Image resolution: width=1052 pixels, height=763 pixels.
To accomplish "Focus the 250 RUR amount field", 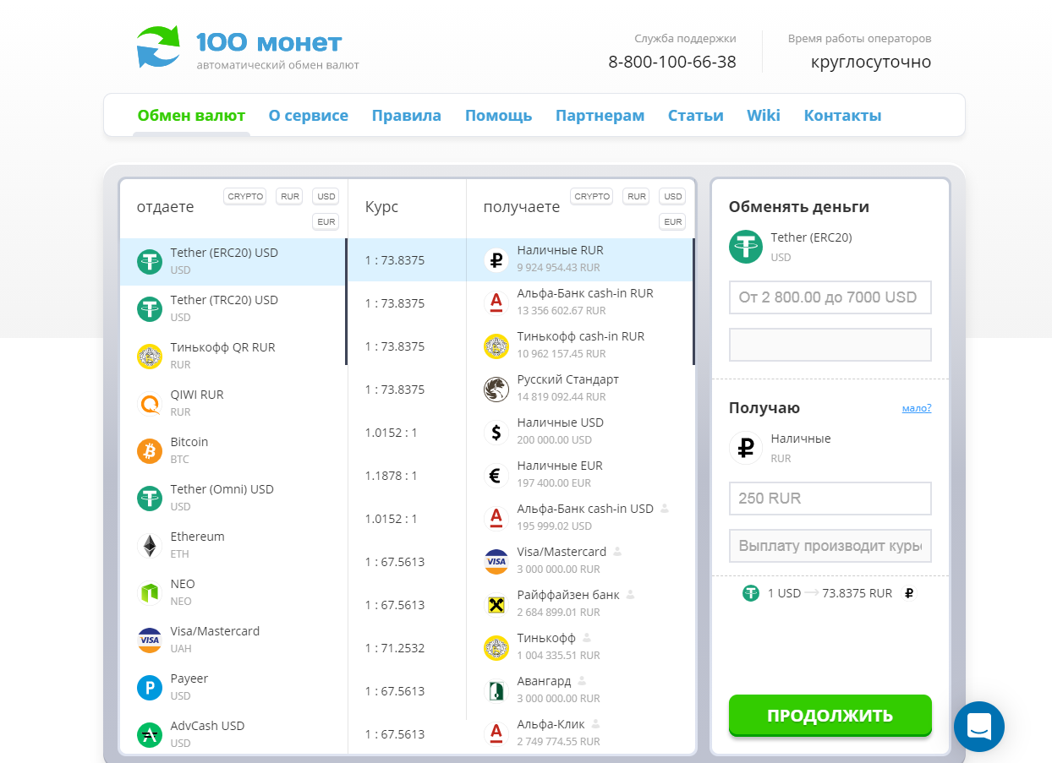I will pyautogui.click(x=830, y=499).
